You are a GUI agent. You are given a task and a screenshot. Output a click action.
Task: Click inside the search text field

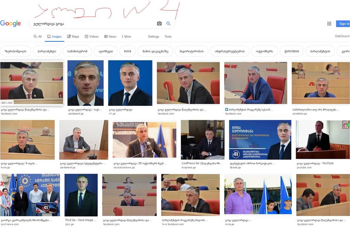(x=94, y=24)
